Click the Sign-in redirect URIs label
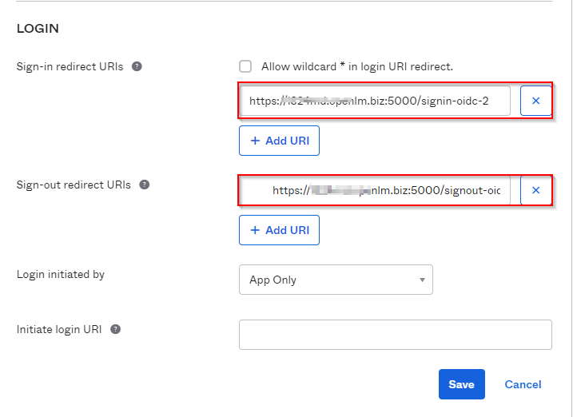 (x=70, y=67)
